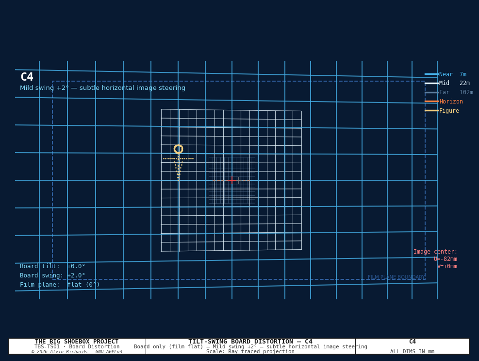Screen dimensions: 479x361
Task: Click the orange Horizon legend swatch
Action: (x=431, y=101)
